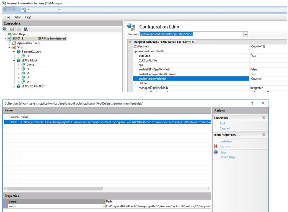Open the Section dropdown list
288x212 pixels.
[x=246, y=35]
